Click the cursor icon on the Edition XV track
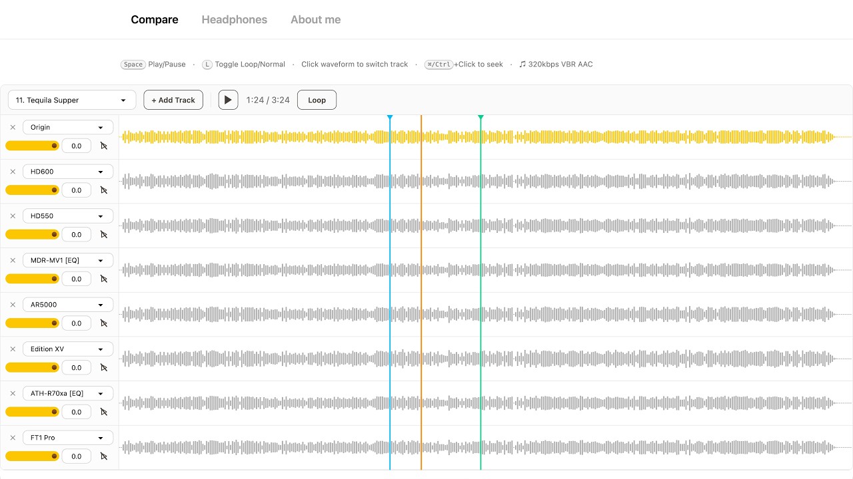 tap(104, 367)
